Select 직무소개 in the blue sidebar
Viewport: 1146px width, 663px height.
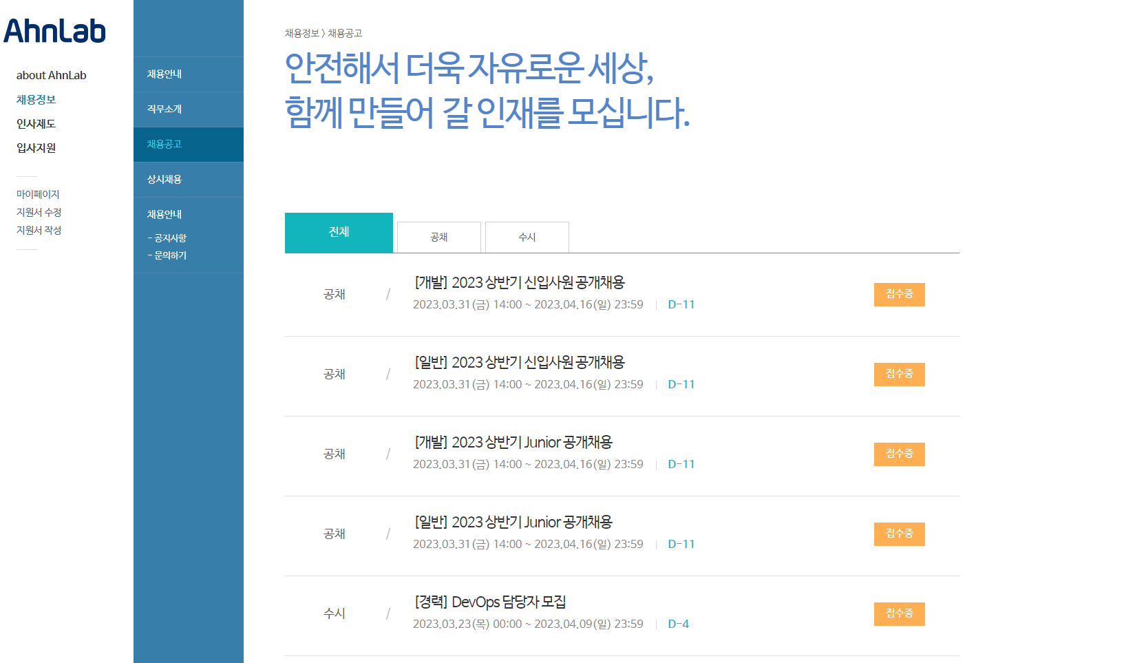pos(165,109)
